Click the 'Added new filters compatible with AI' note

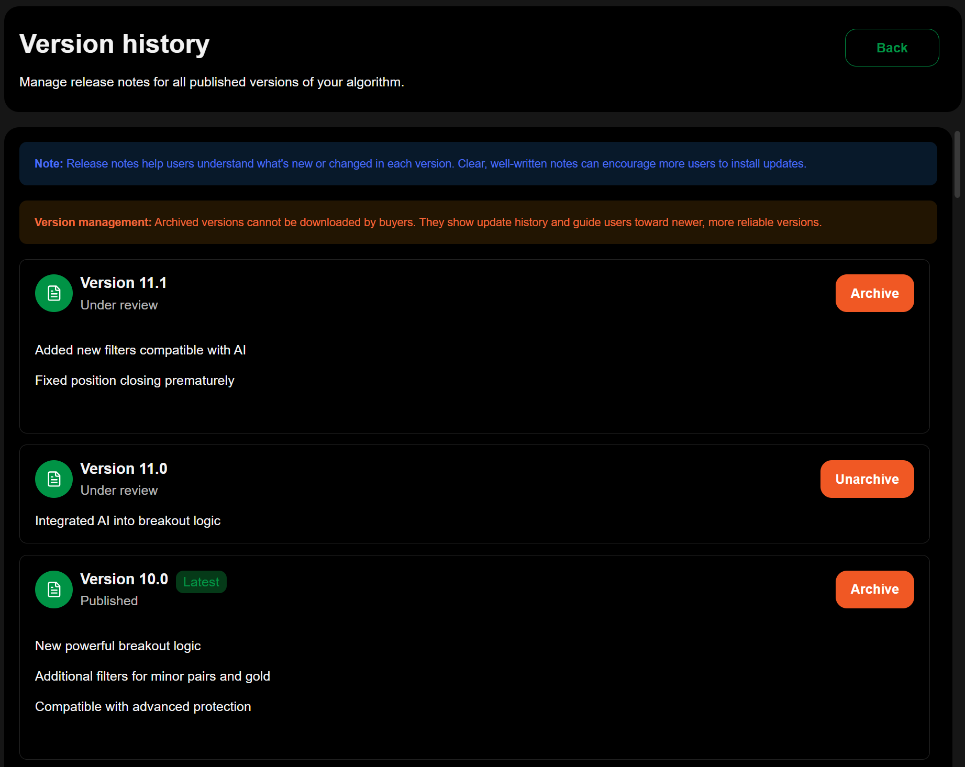(x=140, y=350)
